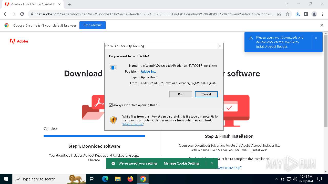Select the Adobe Install Acrobat tab
Image resolution: width=328 pixels, height=184 pixels.
[32, 4]
